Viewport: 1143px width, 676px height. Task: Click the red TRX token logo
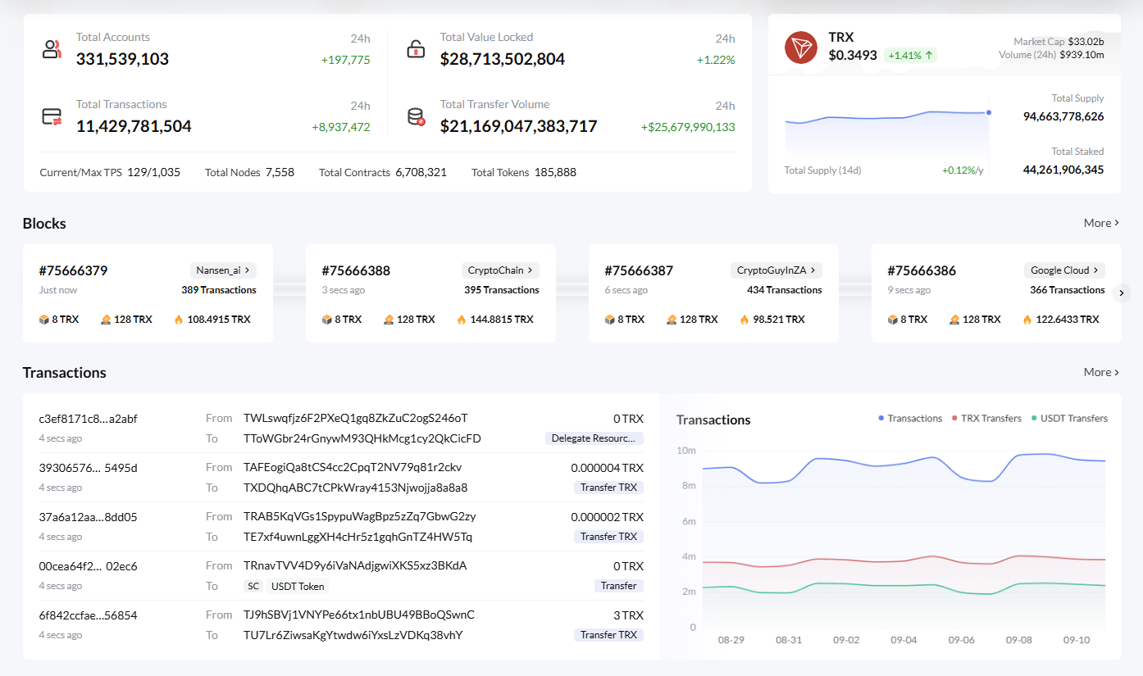pos(799,47)
